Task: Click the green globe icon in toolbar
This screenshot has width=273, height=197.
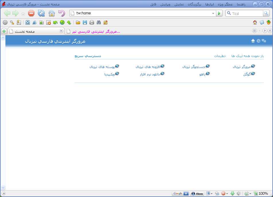Action: tap(62, 22)
